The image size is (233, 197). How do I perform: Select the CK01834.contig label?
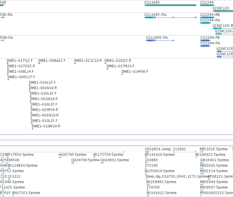click(158, 149)
